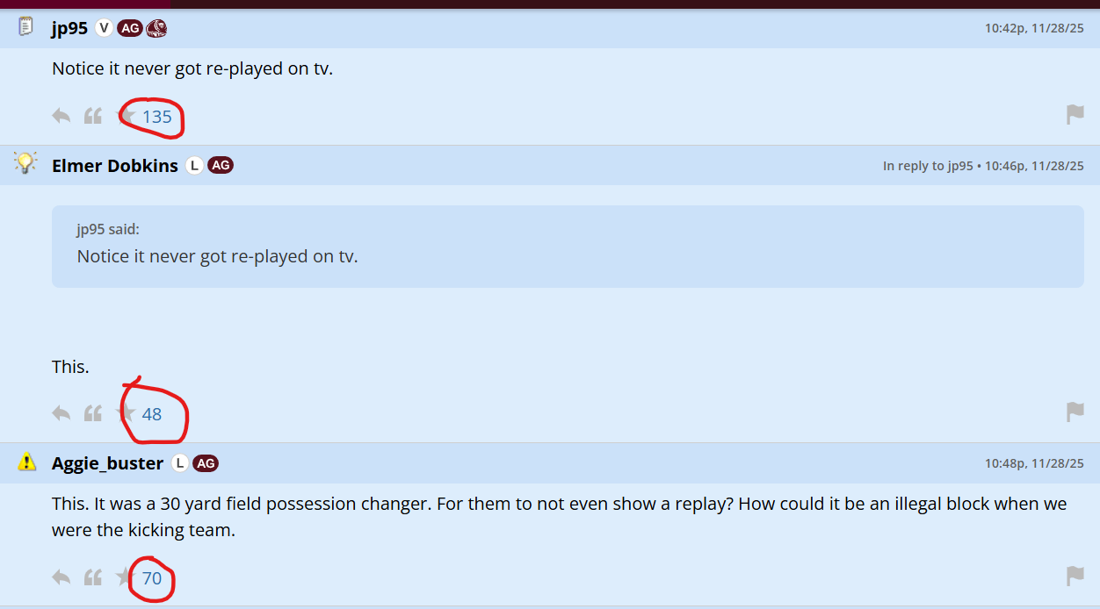Flag Elmer Dobkins' post
This screenshot has width=1100, height=609.
1075,412
